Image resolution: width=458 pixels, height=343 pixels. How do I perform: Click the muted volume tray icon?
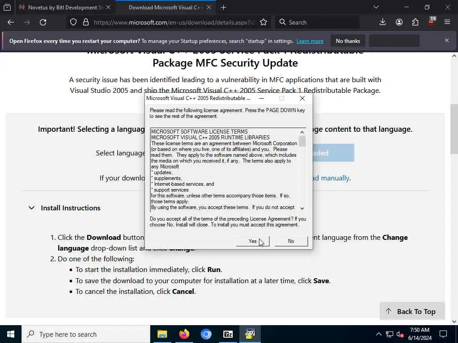(x=400, y=334)
